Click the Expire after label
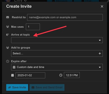The image size is (109, 94). coord(19,61)
